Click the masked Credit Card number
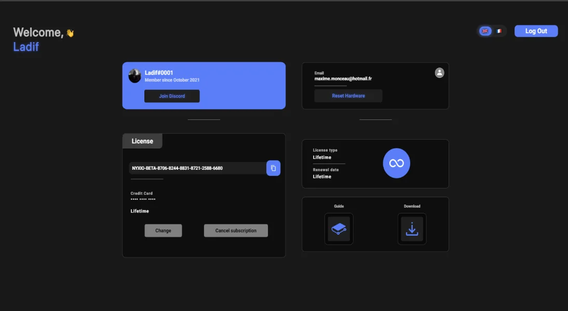Screen dimensions: 568x311 click(143, 199)
